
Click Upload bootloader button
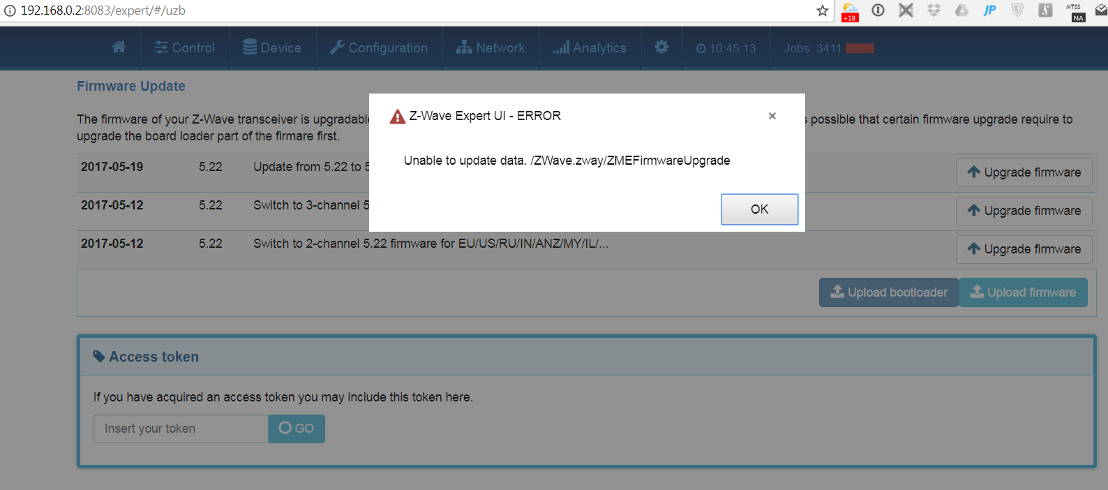coord(889,292)
